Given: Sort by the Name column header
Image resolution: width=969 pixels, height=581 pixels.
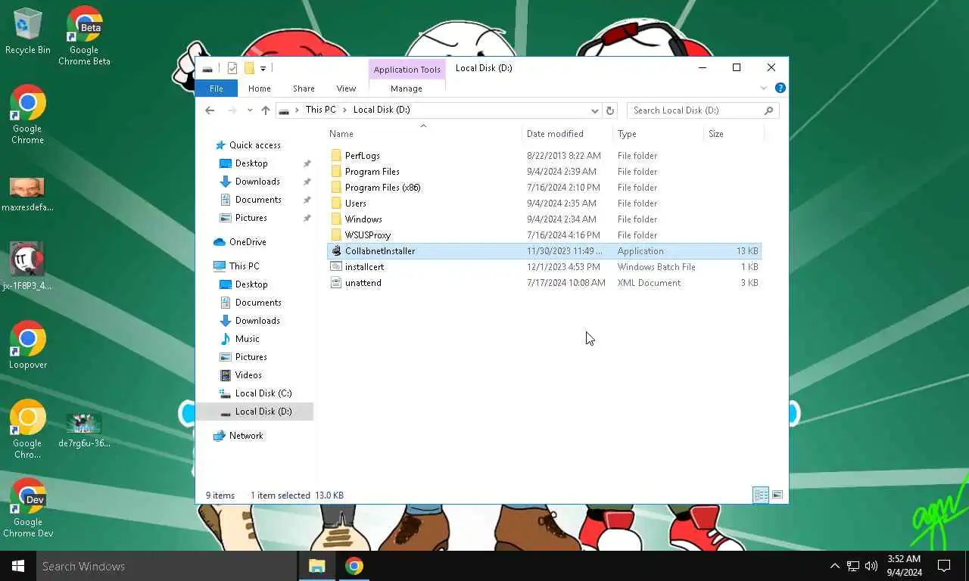Looking at the screenshot, I should [x=424, y=134].
